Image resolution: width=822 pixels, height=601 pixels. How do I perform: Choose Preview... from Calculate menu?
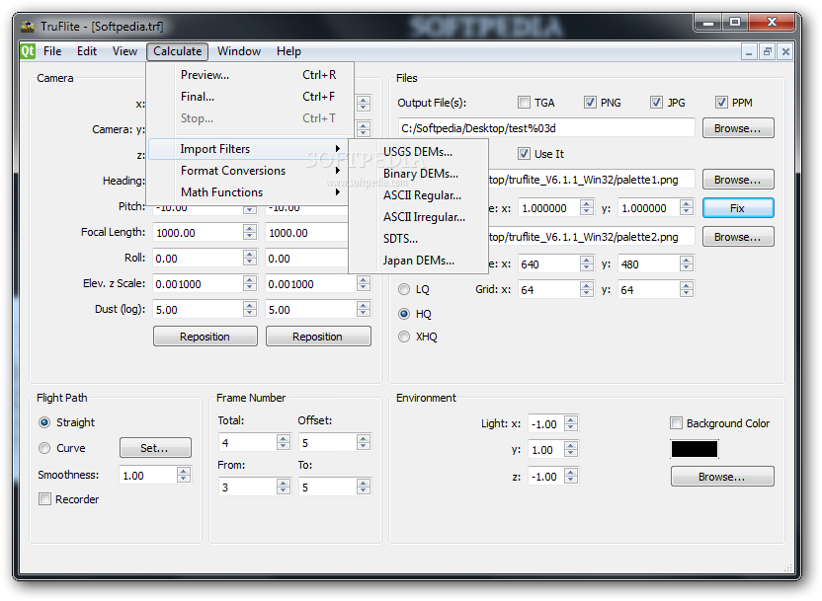(251, 75)
